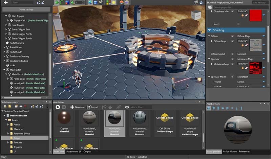Open the Output tab

87,152
